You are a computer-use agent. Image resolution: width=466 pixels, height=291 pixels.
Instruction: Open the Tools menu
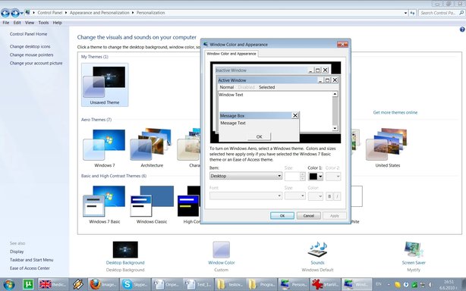tap(43, 23)
